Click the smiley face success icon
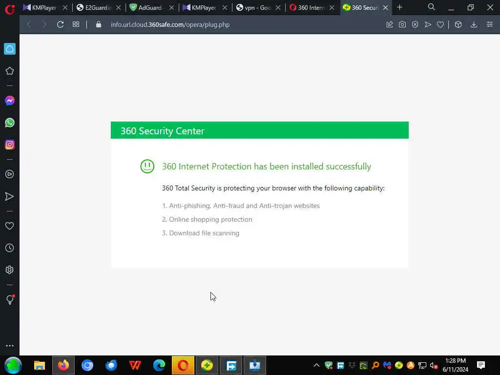500x375 pixels. [147, 167]
